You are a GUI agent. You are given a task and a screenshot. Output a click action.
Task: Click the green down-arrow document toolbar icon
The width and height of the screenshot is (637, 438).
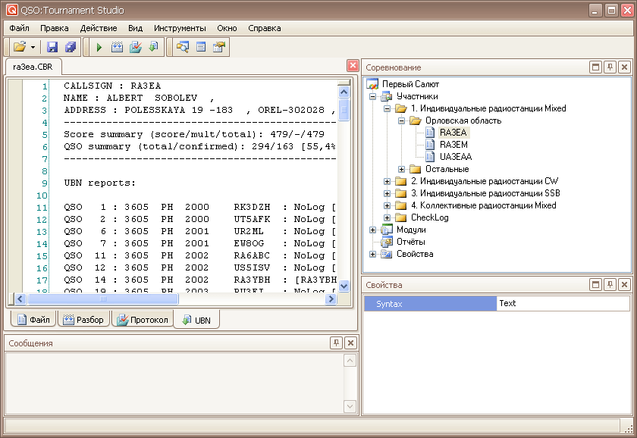153,47
